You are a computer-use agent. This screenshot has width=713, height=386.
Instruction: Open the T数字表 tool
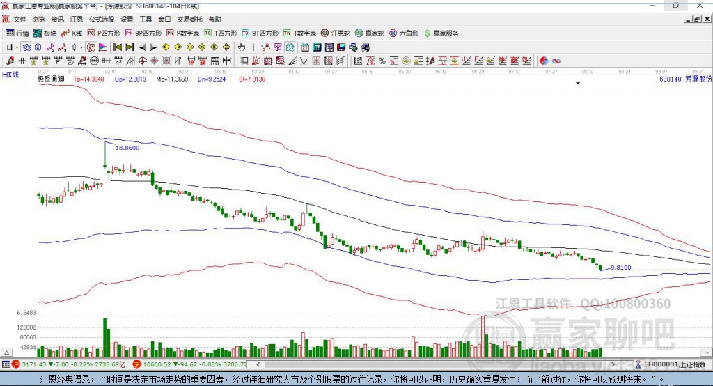coord(299,33)
